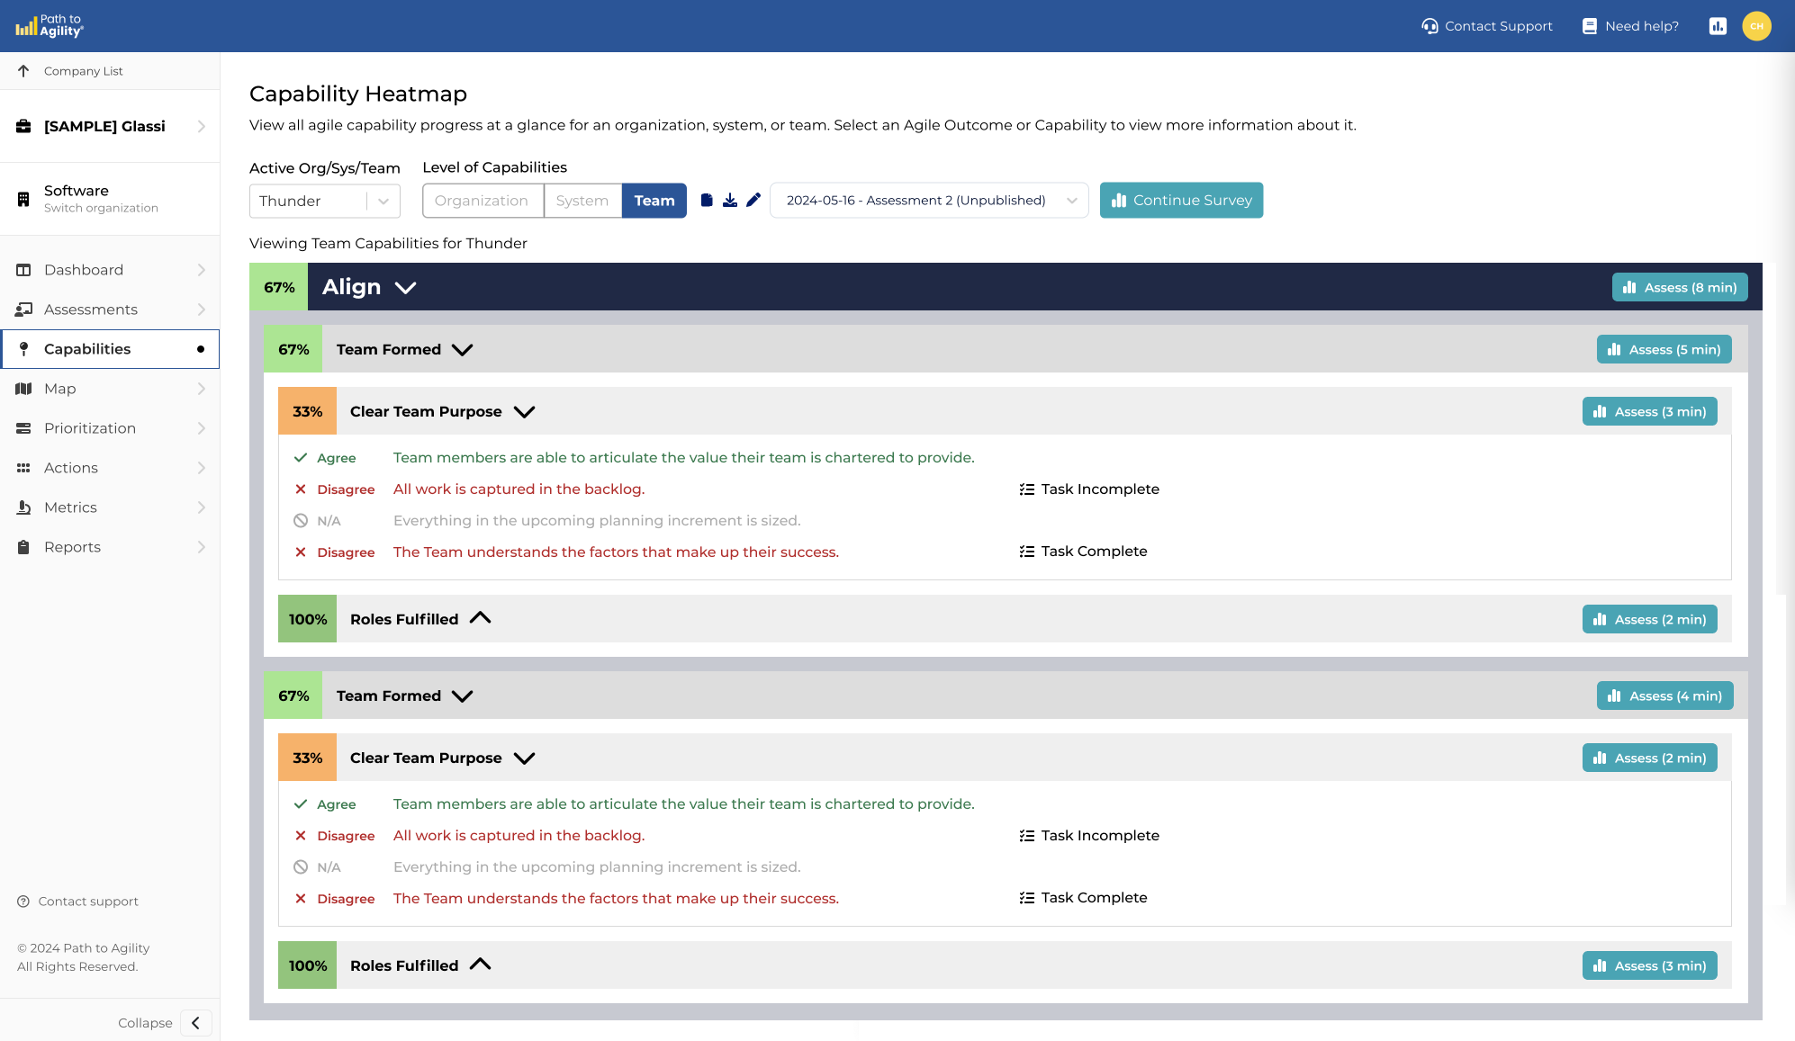Collapse the Align section chevron
This screenshot has height=1041, width=1795.
click(x=406, y=288)
